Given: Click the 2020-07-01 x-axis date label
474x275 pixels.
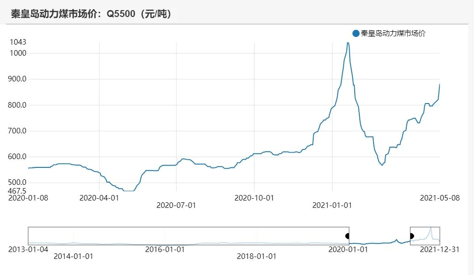Looking at the screenshot, I should pos(176,205).
